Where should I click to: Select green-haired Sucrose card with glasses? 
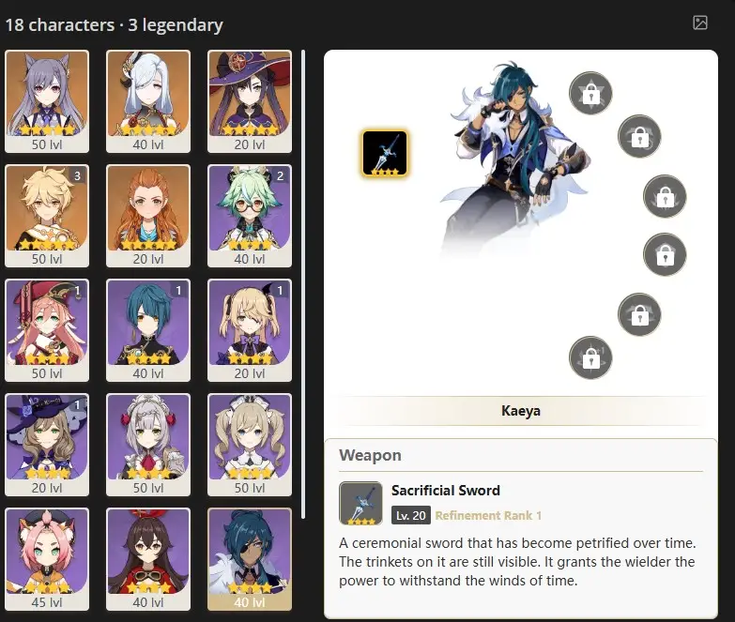click(x=250, y=216)
